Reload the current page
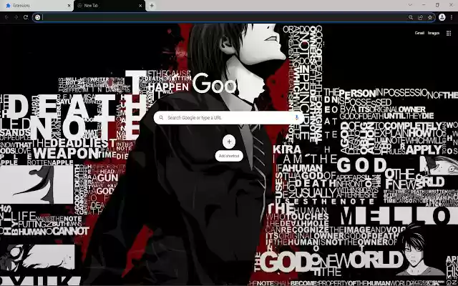The height and width of the screenshot is (286, 458). point(26,17)
